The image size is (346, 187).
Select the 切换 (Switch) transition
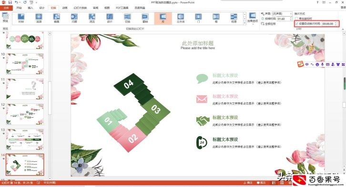pyautogui.click(x=128, y=18)
